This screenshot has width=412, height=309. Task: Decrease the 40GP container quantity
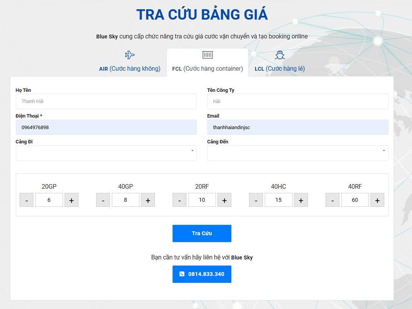(x=103, y=200)
